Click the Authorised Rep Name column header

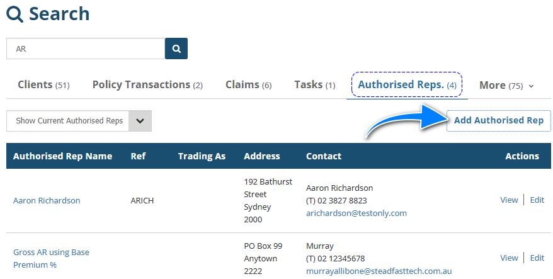coord(62,156)
